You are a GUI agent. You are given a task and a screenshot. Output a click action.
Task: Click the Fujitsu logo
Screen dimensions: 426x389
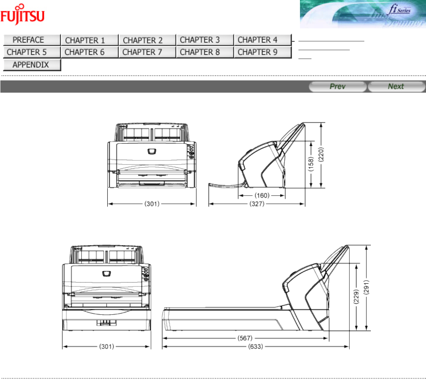[22, 15]
